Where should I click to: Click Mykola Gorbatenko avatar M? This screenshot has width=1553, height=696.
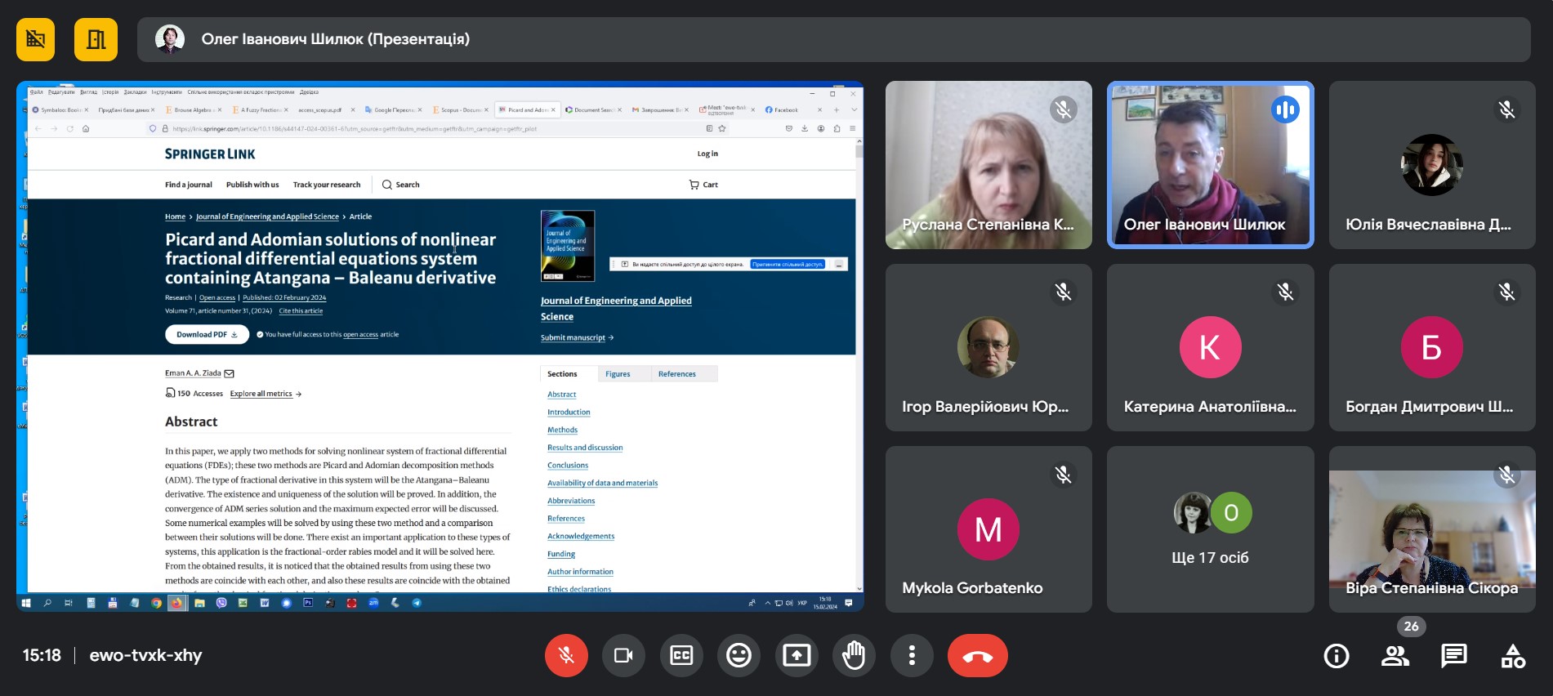[988, 529]
